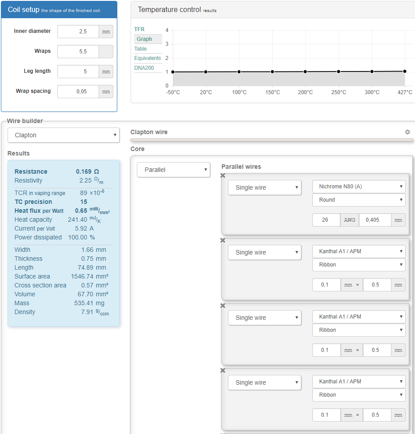Viewport: 415px width, 434px height.
Task: Toggle the AWG unit button
Action: click(350, 220)
